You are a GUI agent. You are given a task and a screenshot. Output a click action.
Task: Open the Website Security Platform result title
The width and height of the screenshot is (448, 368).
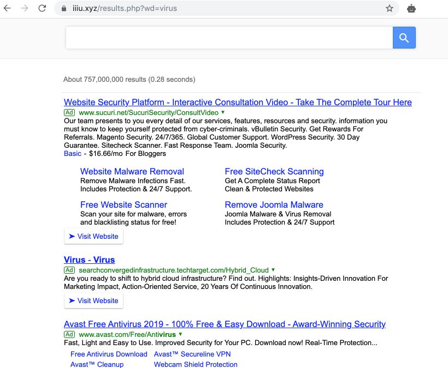[x=238, y=102]
